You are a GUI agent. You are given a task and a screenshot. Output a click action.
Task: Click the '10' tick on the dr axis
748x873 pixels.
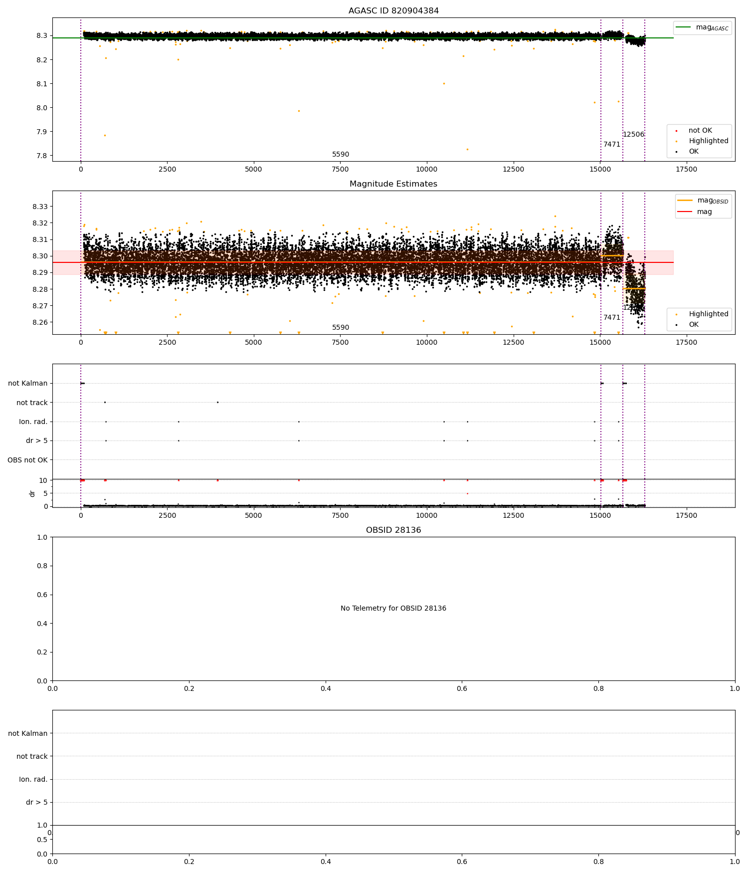coord(43,481)
